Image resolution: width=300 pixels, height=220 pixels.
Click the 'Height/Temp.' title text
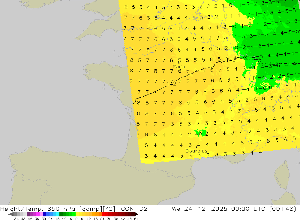[x=22, y=209]
